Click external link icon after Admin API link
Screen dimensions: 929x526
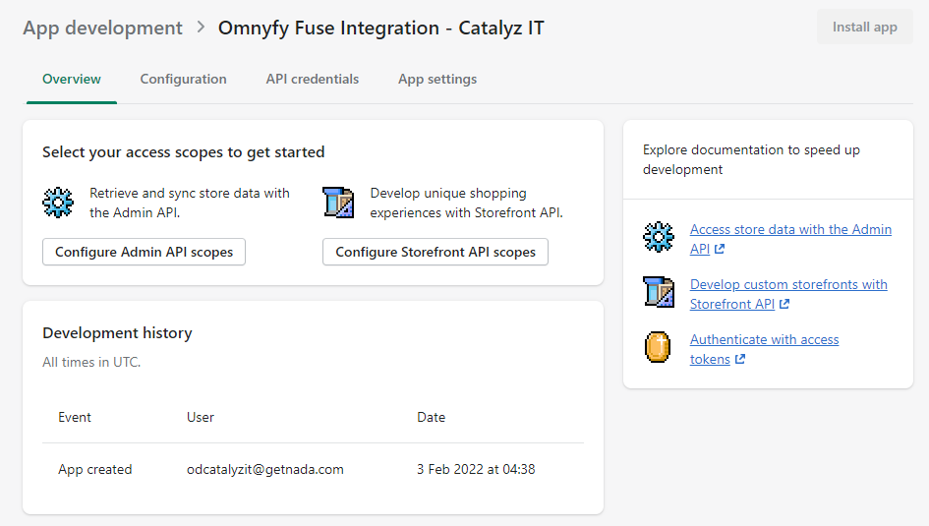coord(720,249)
